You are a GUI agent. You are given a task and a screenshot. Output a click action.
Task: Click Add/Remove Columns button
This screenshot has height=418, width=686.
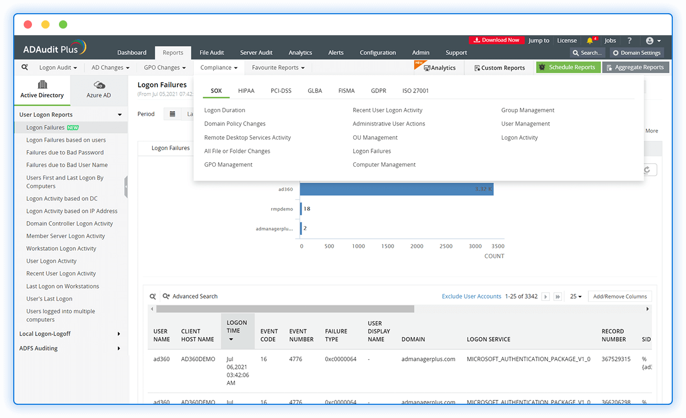[x=620, y=296]
